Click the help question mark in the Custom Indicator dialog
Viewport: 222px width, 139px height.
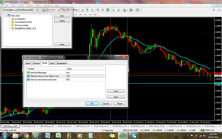coord(117,57)
